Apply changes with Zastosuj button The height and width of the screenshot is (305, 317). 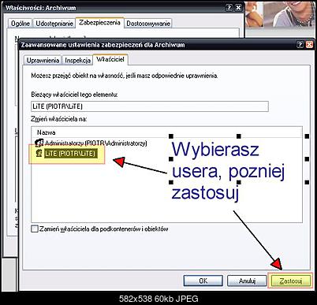(291, 281)
